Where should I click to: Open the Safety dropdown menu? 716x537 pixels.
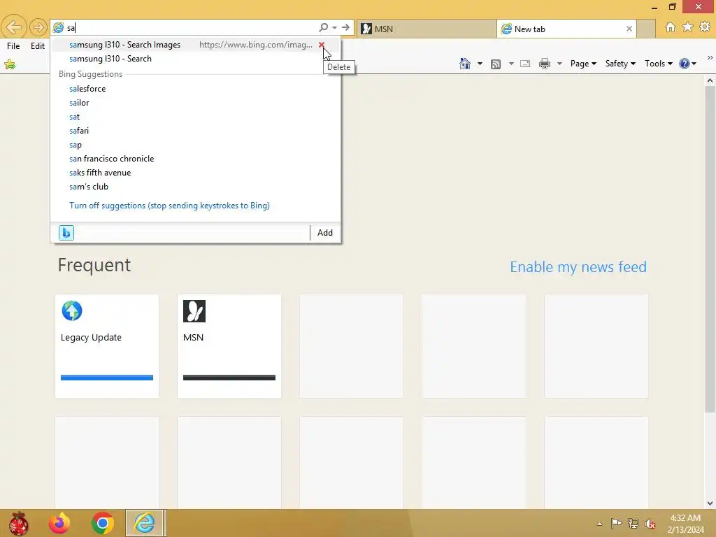coord(620,64)
